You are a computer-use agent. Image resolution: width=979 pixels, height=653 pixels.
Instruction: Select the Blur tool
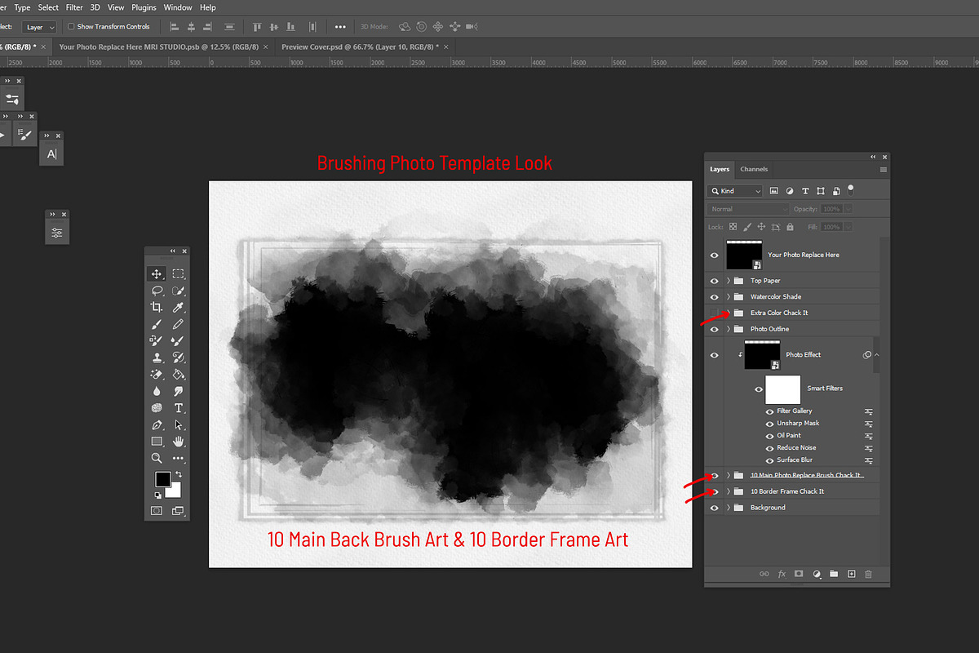(x=156, y=391)
